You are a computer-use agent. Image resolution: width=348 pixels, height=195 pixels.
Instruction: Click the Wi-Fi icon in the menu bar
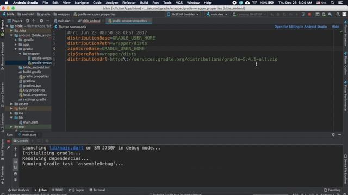pyautogui.click(x=254, y=3)
